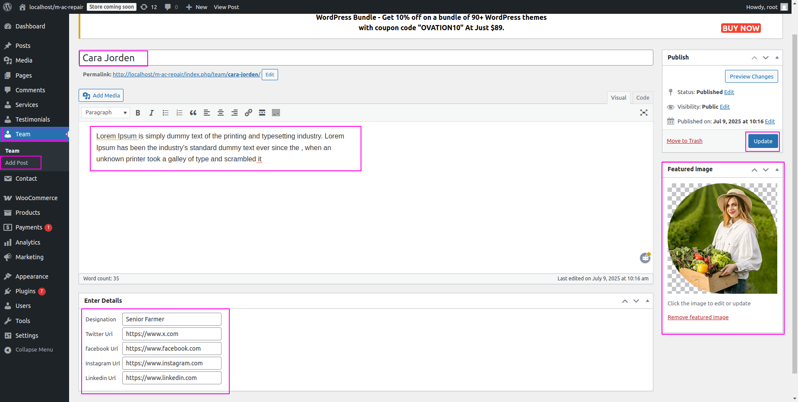Click the featured image thumbnail
This screenshot has height=402, width=798.
pos(722,239)
